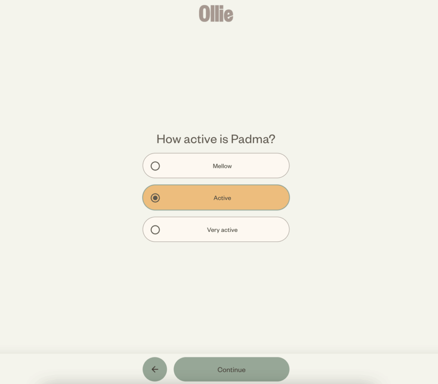
Task: Proceed with the green Continue pill
Action: click(231, 369)
